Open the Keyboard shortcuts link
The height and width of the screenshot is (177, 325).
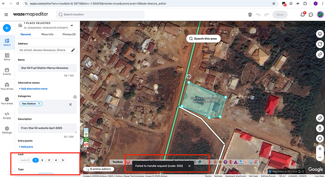point(236,176)
